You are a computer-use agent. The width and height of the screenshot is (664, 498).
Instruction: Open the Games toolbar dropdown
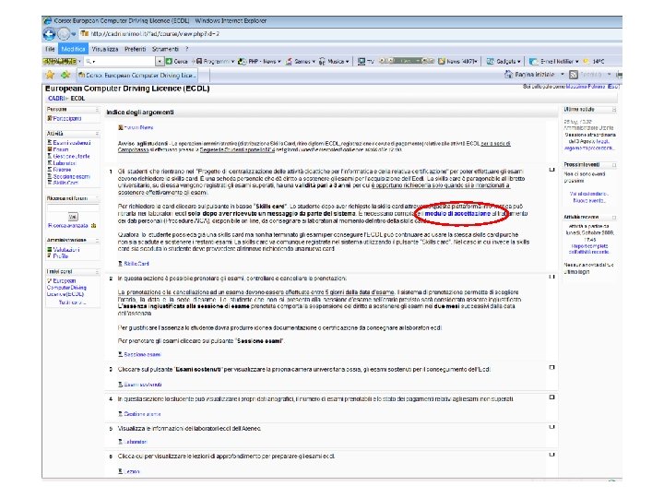click(x=301, y=62)
